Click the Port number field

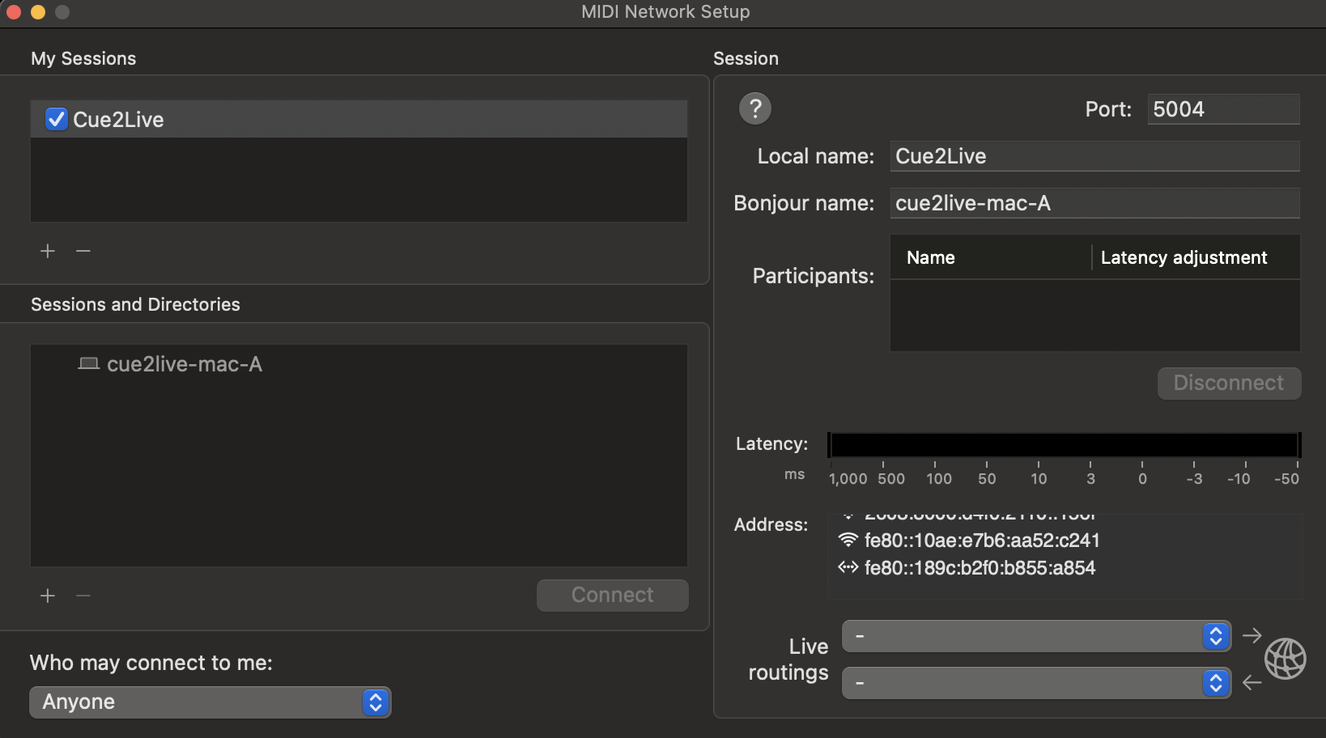pos(1222,109)
